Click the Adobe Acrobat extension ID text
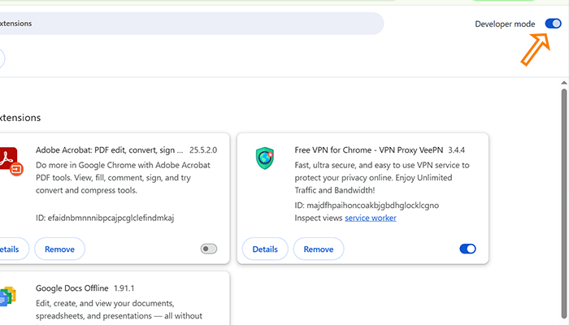 [105, 218]
